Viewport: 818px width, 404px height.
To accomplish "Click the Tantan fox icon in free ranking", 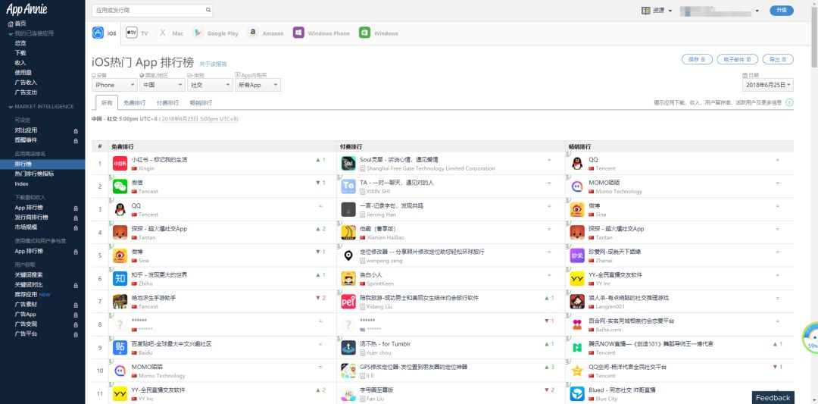I will point(120,232).
